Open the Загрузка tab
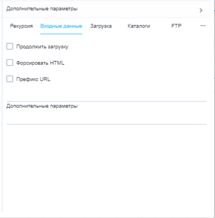Viewport: 215px width, 218px height. click(101, 26)
